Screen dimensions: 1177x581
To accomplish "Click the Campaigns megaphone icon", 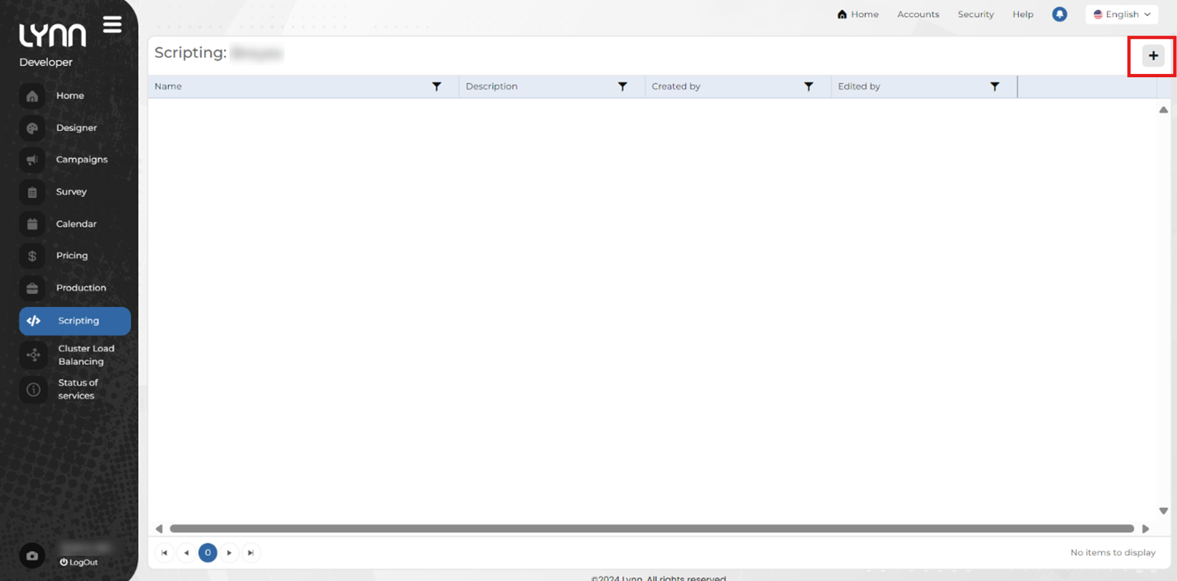I will point(32,160).
